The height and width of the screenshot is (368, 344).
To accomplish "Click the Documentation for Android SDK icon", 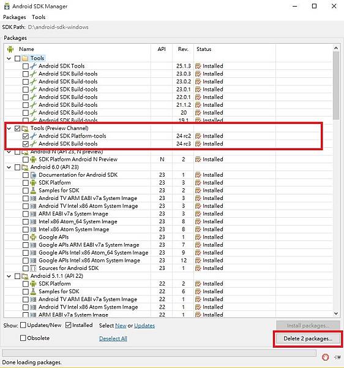I will click(x=33, y=175).
